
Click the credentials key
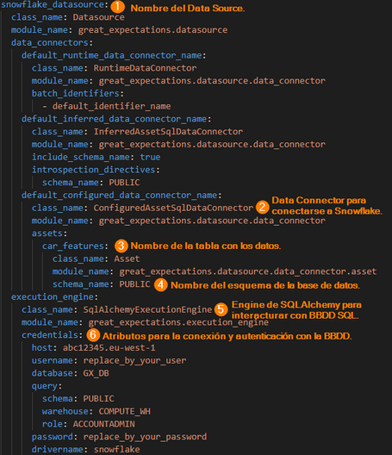click(50, 335)
